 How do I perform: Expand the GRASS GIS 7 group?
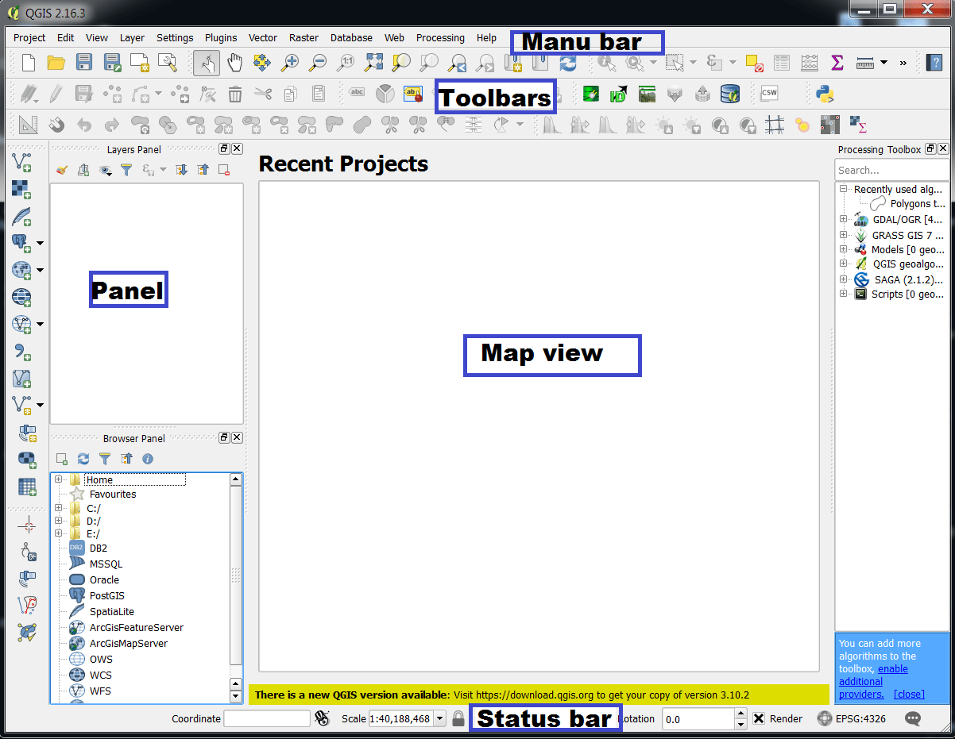(x=843, y=235)
